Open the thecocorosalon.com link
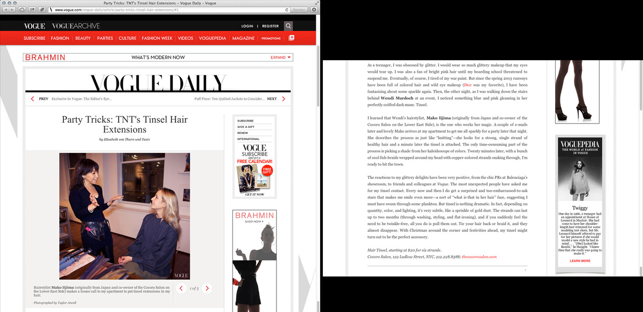This screenshot has height=312, width=643. [479, 257]
